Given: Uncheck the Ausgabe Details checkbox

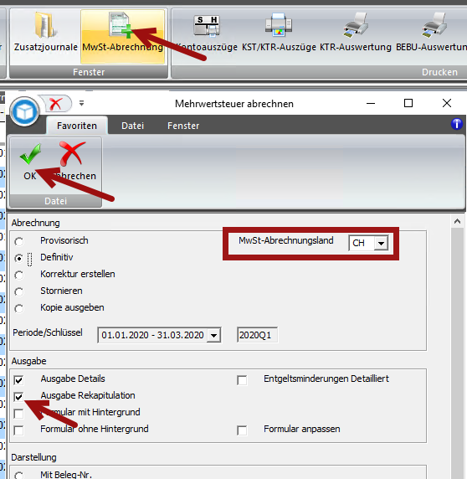Looking at the screenshot, I should [18, 380].
